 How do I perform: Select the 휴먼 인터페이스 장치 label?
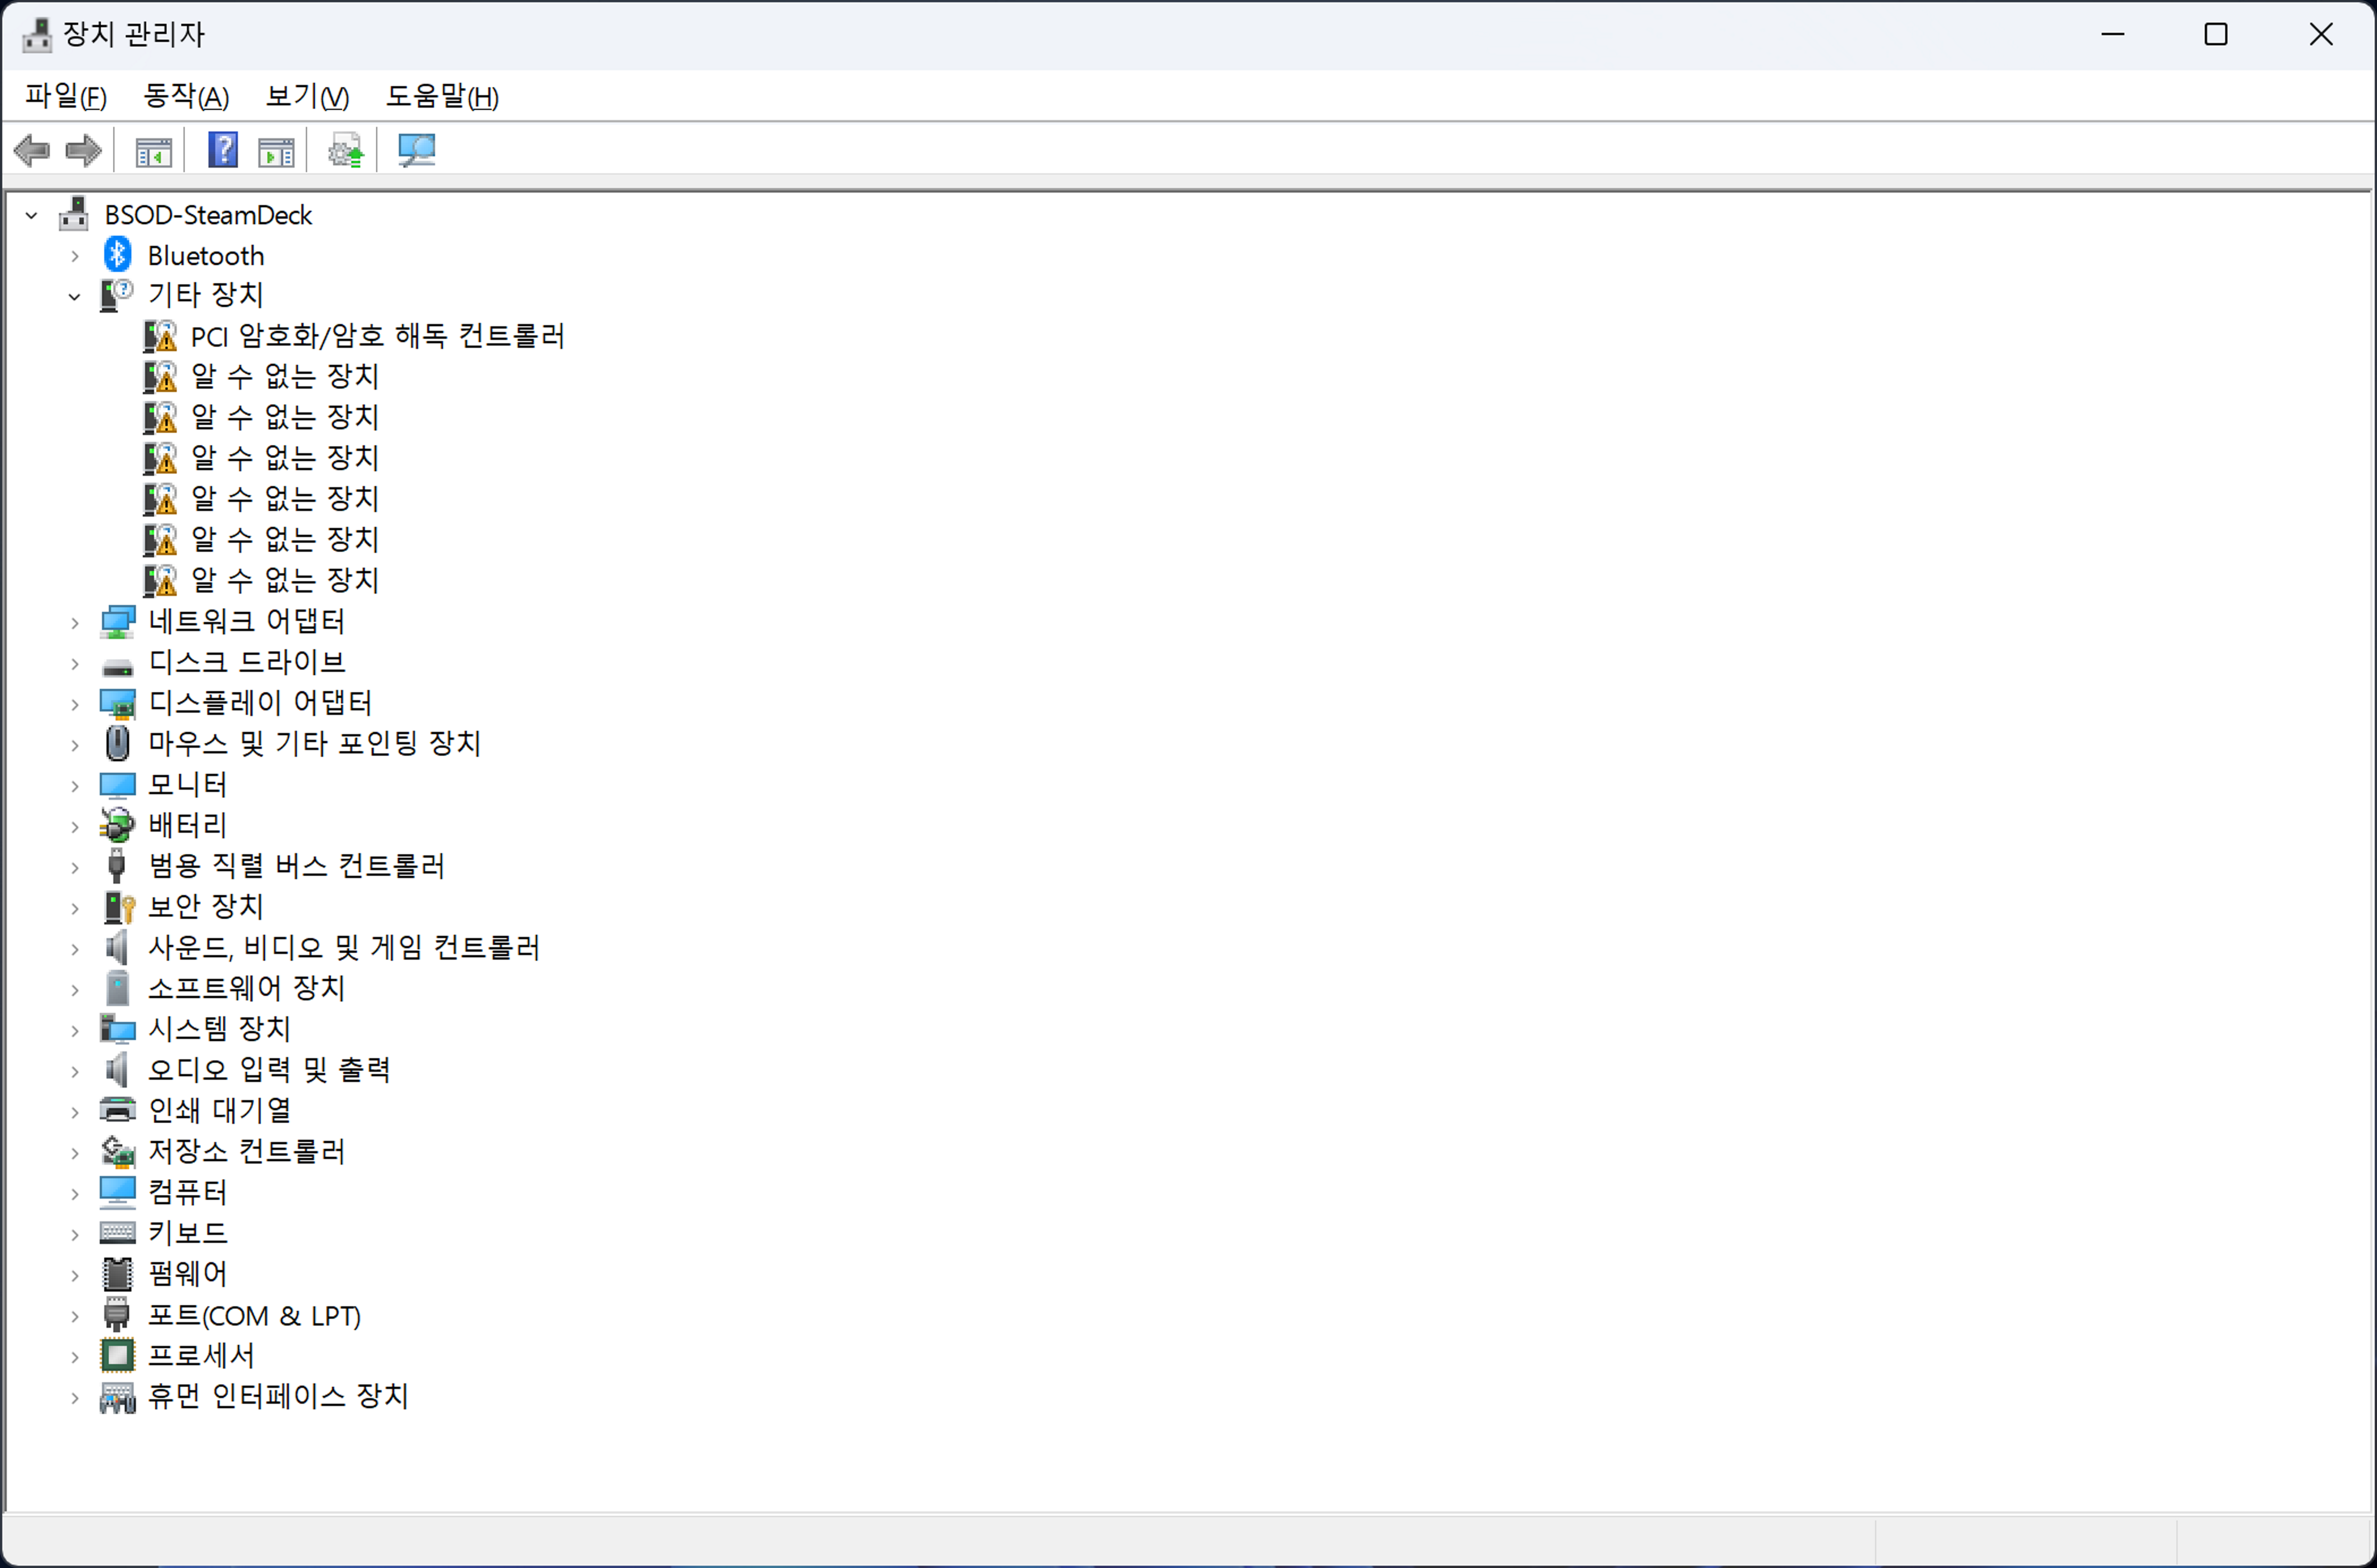pos(278,1396)
